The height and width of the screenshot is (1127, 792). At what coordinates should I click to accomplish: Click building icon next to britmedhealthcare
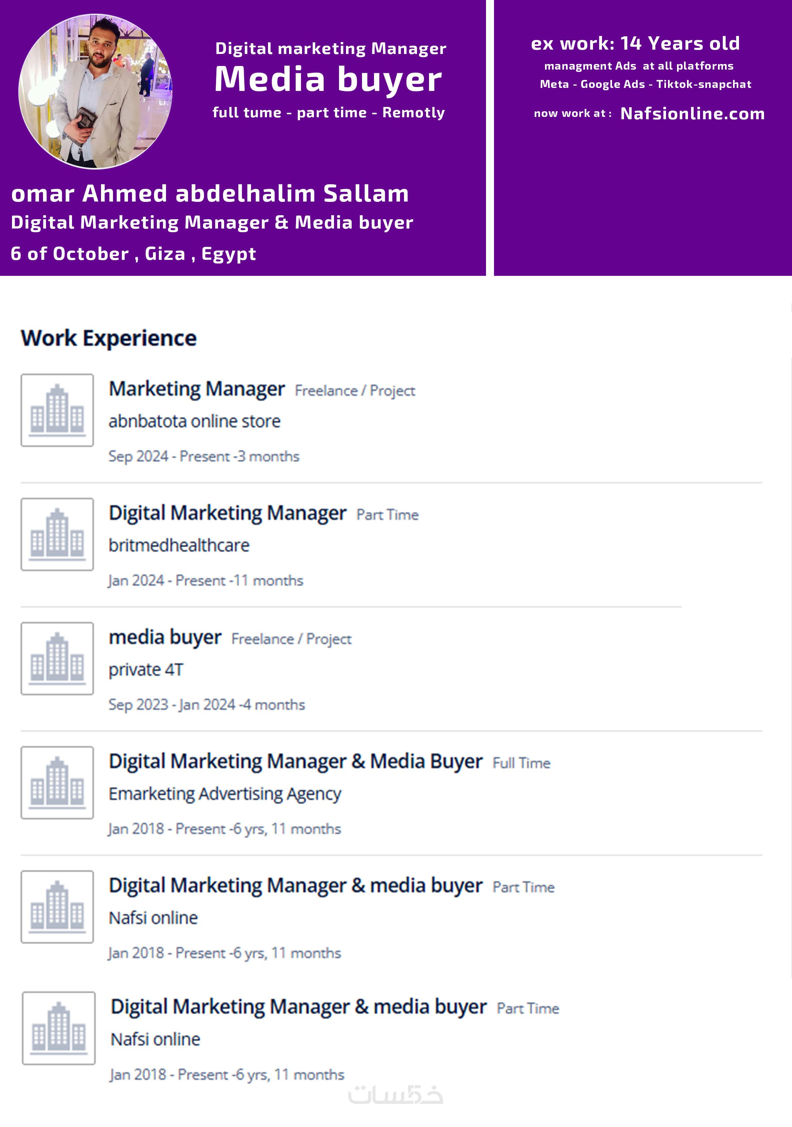pyautogui.click(x=57, y=534)
